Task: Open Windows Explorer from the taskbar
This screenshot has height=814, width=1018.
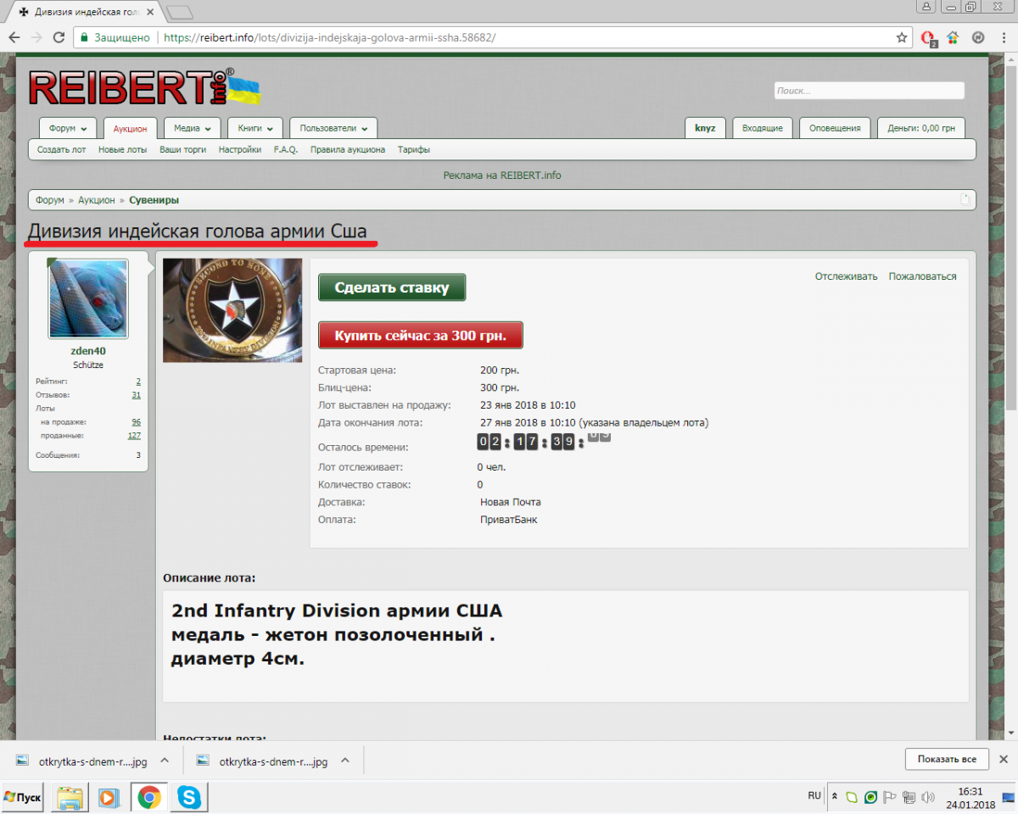Action: click(x=70, y=797)
